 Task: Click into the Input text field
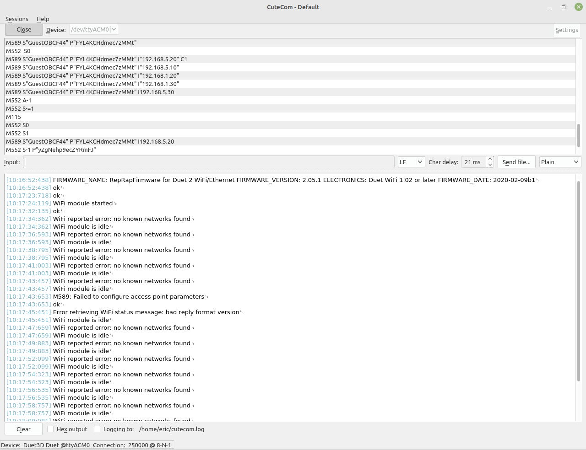(209, 162)
